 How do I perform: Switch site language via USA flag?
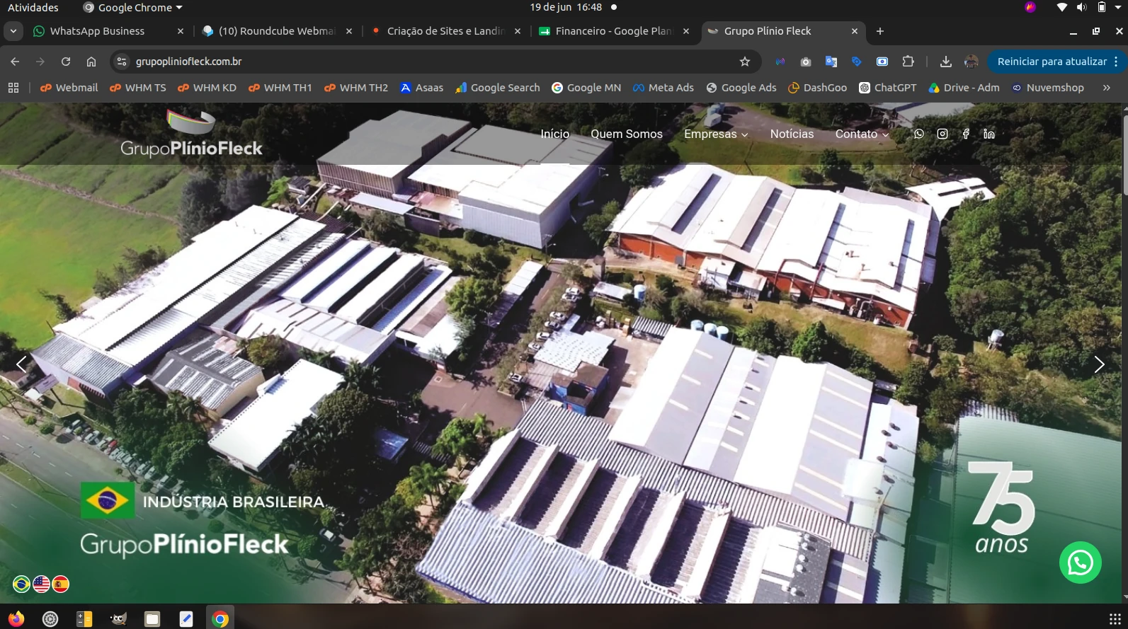pos(42,584)
